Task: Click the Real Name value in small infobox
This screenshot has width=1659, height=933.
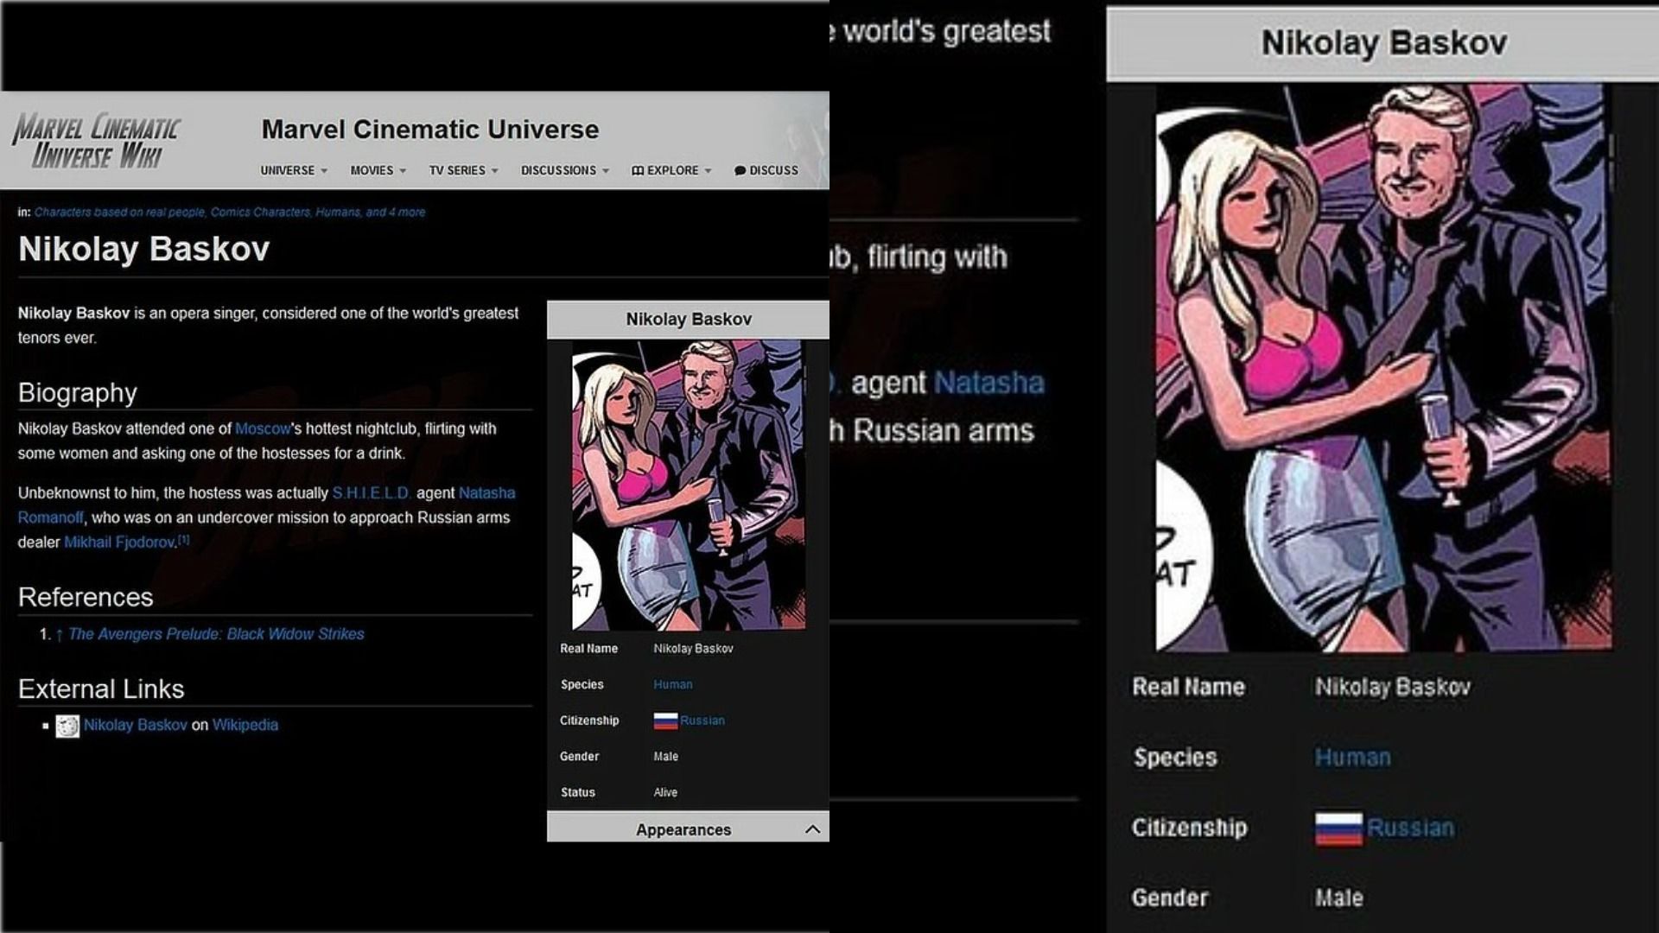Action: tap(693, 648)
